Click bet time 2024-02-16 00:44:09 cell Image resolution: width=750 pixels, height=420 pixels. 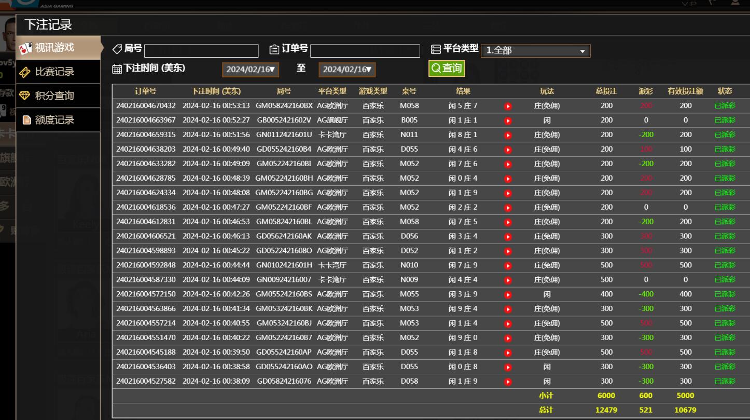[216, 280]
